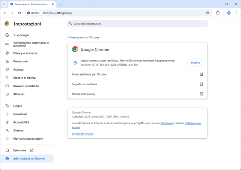Image resolution: width=241 pixels, height=170 pixels.
Task: Click the reset icon beside Ripristina impostazioni
Action: (7, 138)
